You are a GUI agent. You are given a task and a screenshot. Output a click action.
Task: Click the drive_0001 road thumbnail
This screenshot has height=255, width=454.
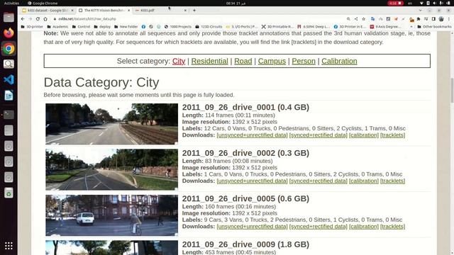112,124
